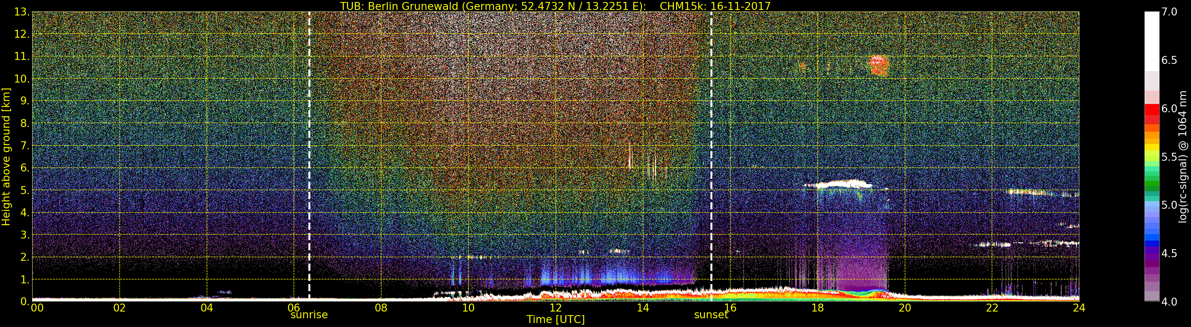Click the colorbar value '6.5'
The width and height of the screenshot is (1191, 327).
pos(1169,60)
